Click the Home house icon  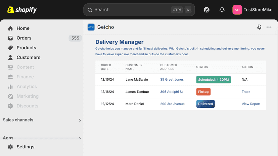(10, 28)
